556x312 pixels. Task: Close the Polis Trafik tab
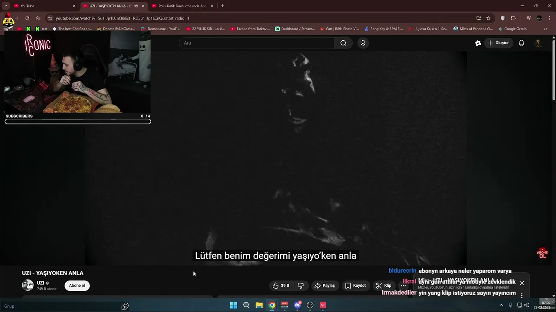[212, 6]
